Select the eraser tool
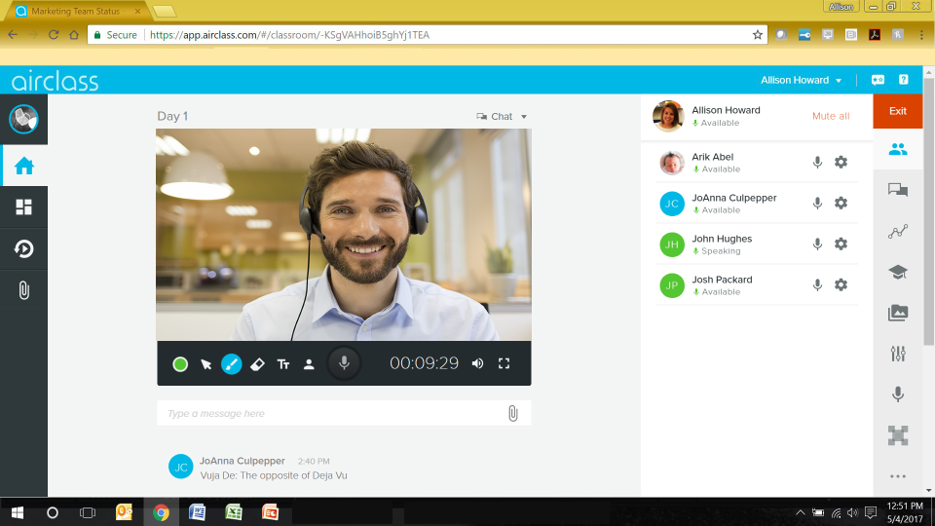Image resolution: width=935 pixels, height=526 pixels. click(x=257, y=363)
